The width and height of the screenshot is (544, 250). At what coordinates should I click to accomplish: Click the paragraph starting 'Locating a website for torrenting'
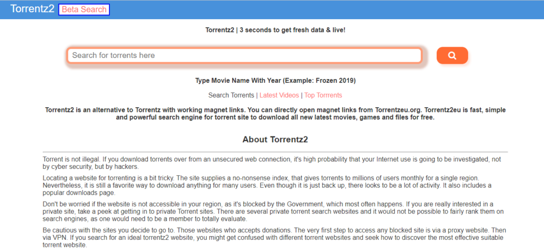[x=267, y=185]
